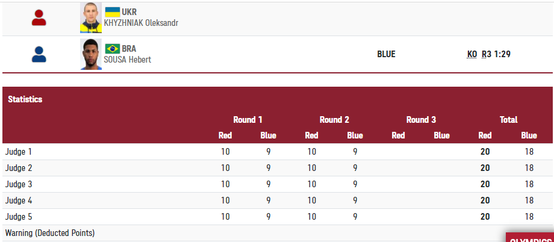The width and height of the screenshot is (554, 242).
Task: Click the Brazil flag icon
Action: click(113, 48)
